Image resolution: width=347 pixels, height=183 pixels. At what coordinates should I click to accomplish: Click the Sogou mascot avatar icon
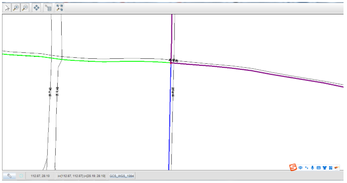(337, 168)
